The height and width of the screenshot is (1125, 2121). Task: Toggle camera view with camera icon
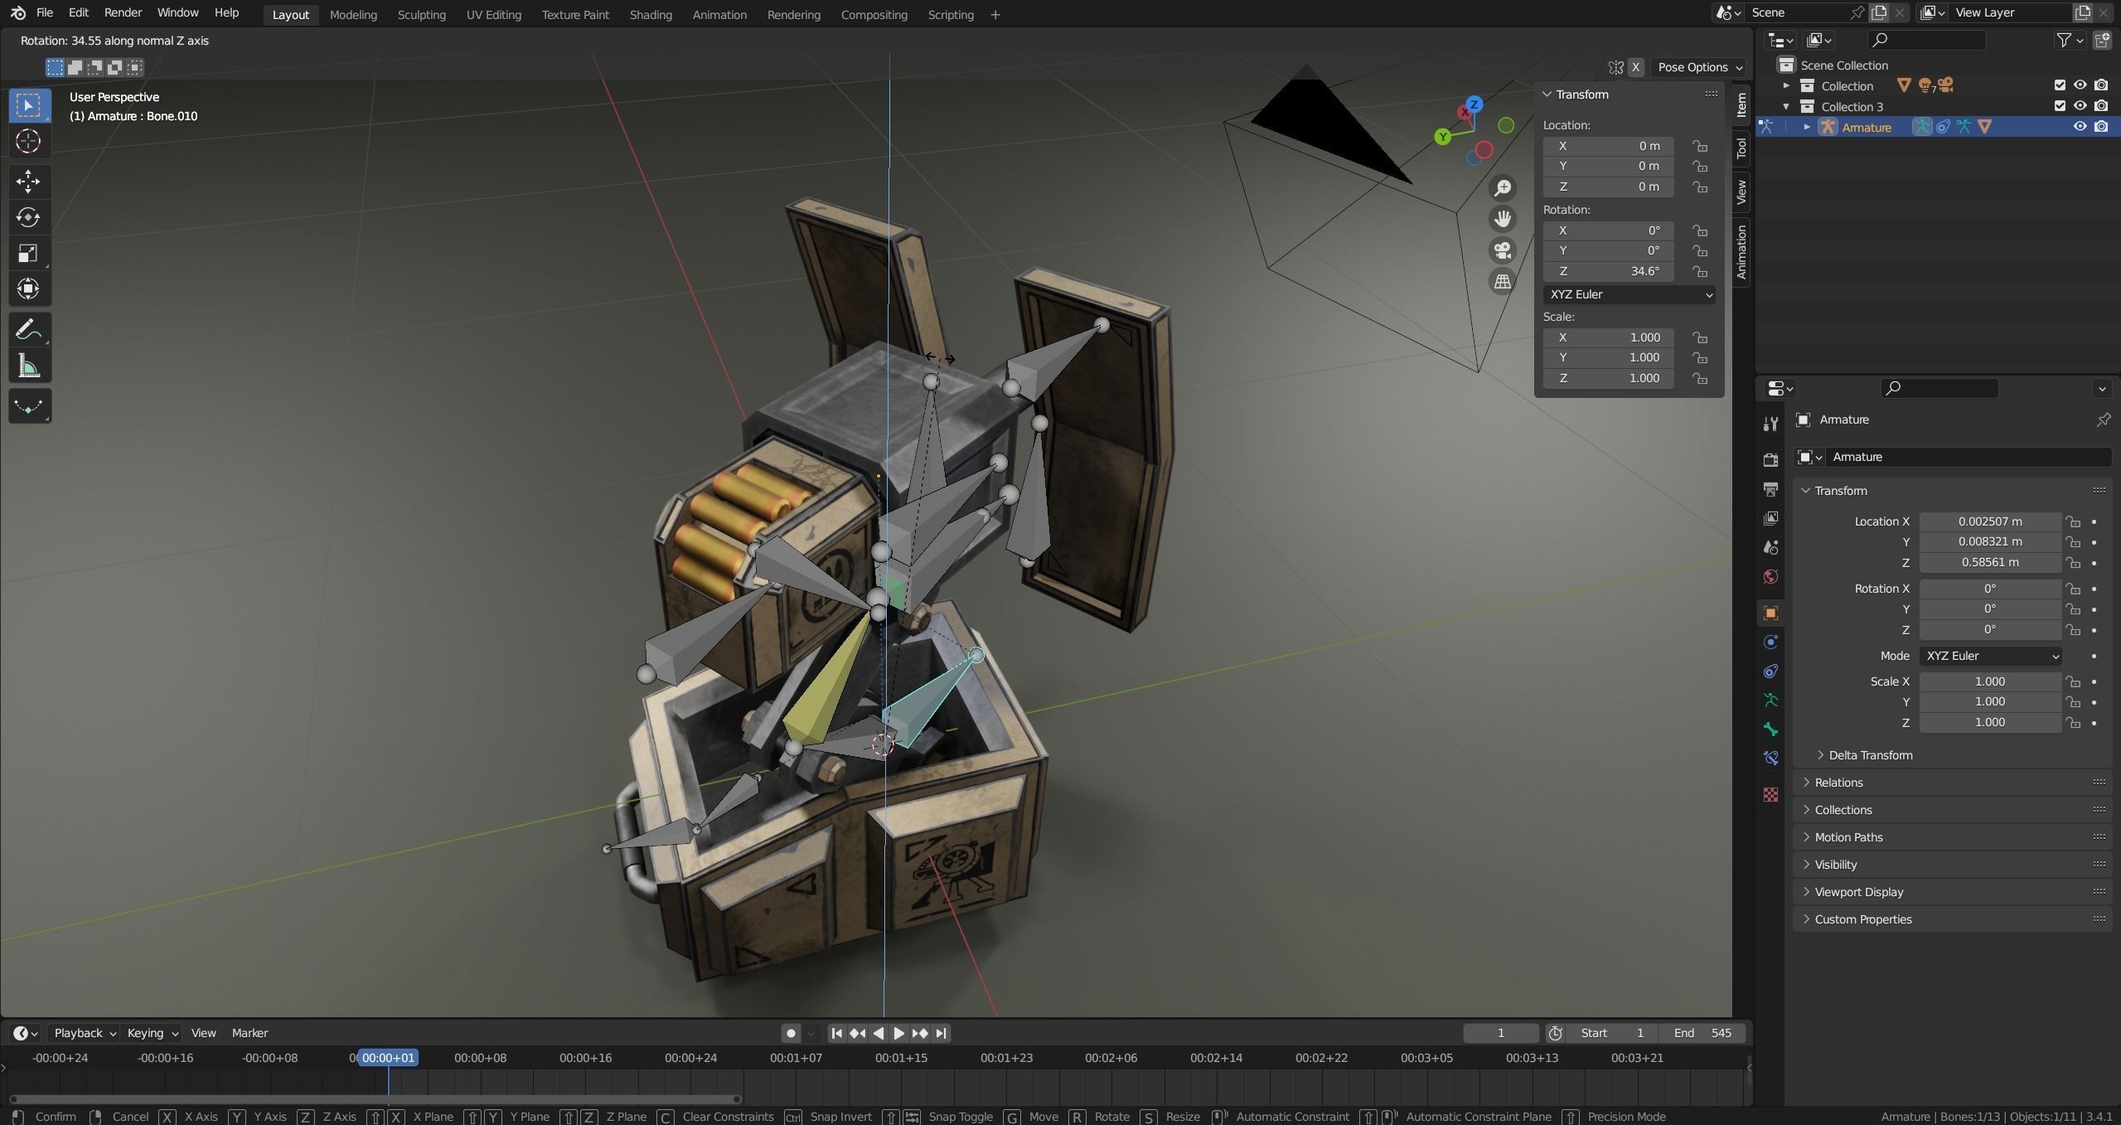point(1502,250)
